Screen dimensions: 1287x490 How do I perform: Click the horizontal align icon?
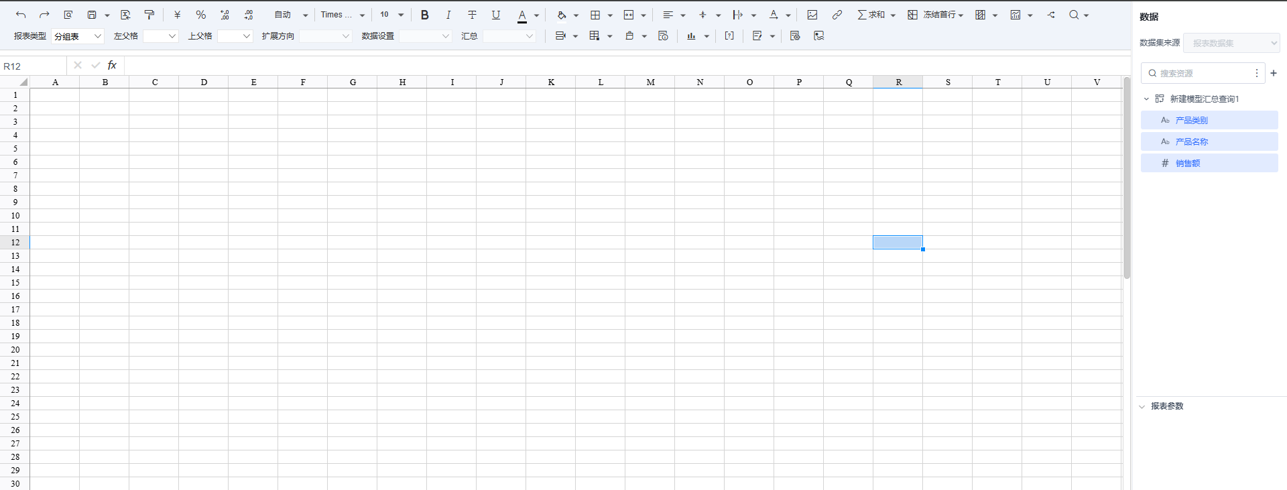tap(668, 15)
